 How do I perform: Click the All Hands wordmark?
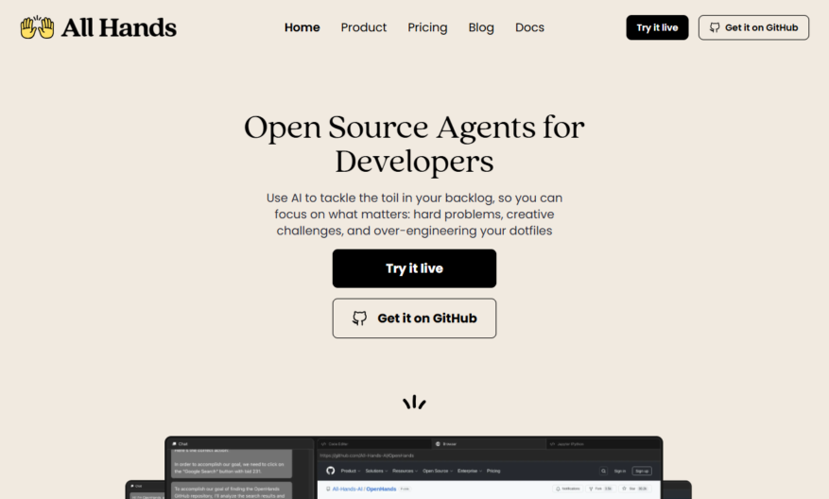(119, 27)
